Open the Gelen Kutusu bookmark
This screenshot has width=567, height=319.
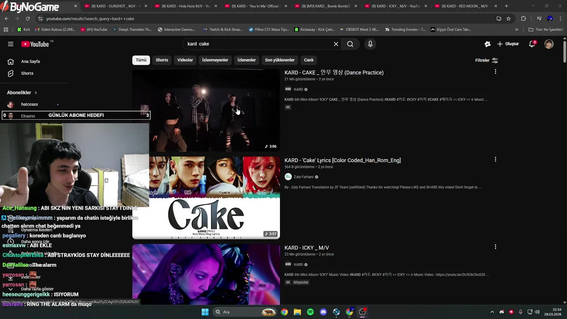point(54,29)
